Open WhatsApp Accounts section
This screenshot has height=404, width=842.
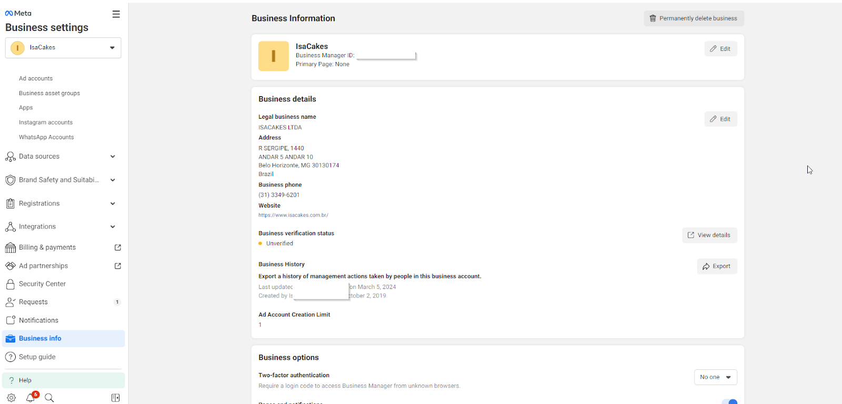click(46, 137)
